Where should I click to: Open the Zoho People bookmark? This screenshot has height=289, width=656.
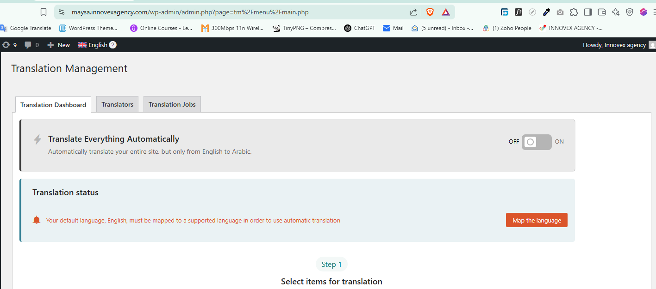(x=507, y=28)
